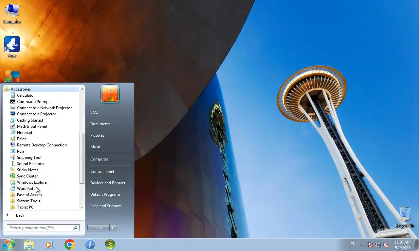Open the arrow menu beside Lock

[x=113, y=228]
